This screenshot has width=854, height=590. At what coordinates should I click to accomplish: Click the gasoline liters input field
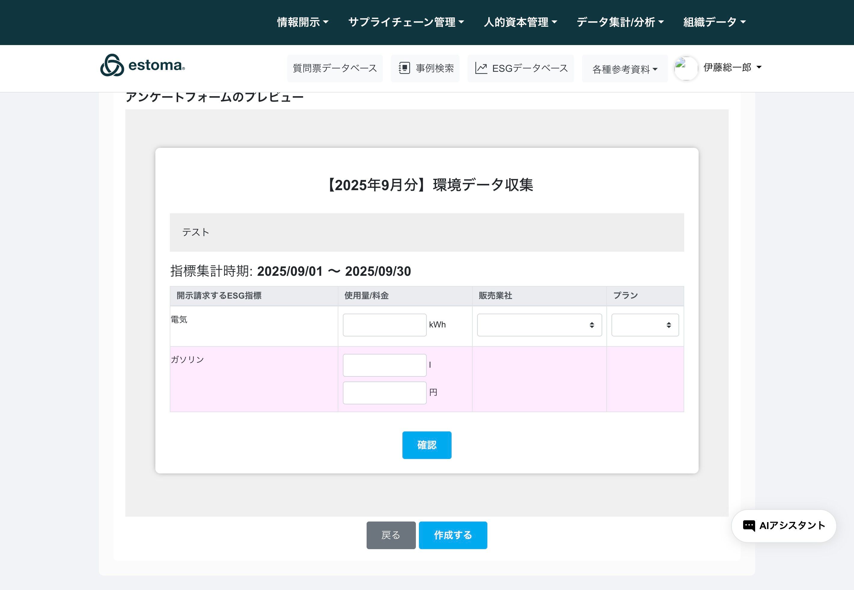pos(385,365)
